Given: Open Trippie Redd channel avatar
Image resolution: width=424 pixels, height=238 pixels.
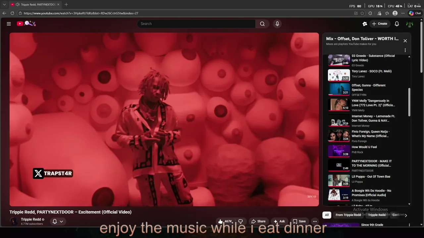Looking at the screenshot, I should [14, 221].
